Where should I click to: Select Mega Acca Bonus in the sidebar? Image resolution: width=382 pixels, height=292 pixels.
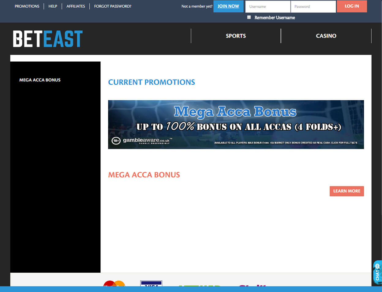point(40,80)
